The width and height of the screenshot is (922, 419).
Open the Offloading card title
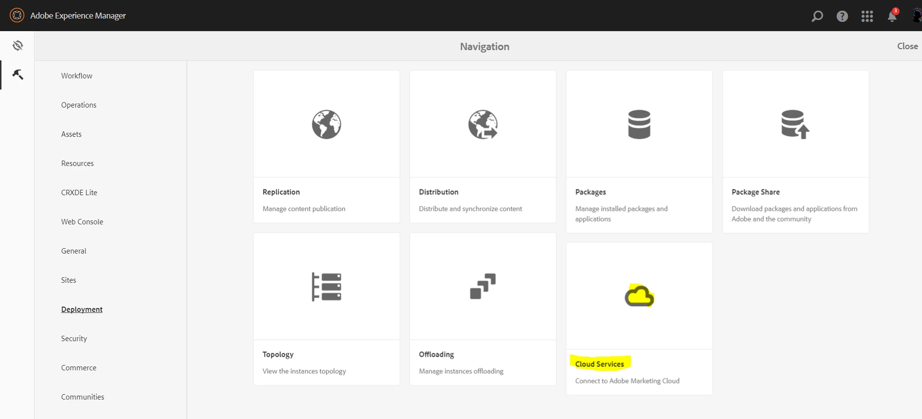[437, 354]
